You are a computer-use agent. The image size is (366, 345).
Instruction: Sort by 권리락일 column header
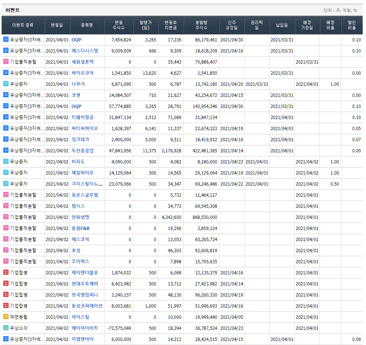tap(257, 25)
